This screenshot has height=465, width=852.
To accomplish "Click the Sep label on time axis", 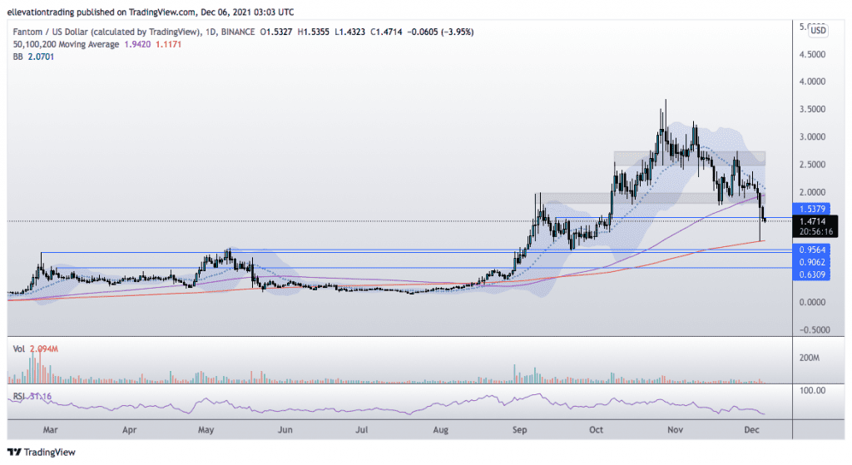I will (519, 430).
